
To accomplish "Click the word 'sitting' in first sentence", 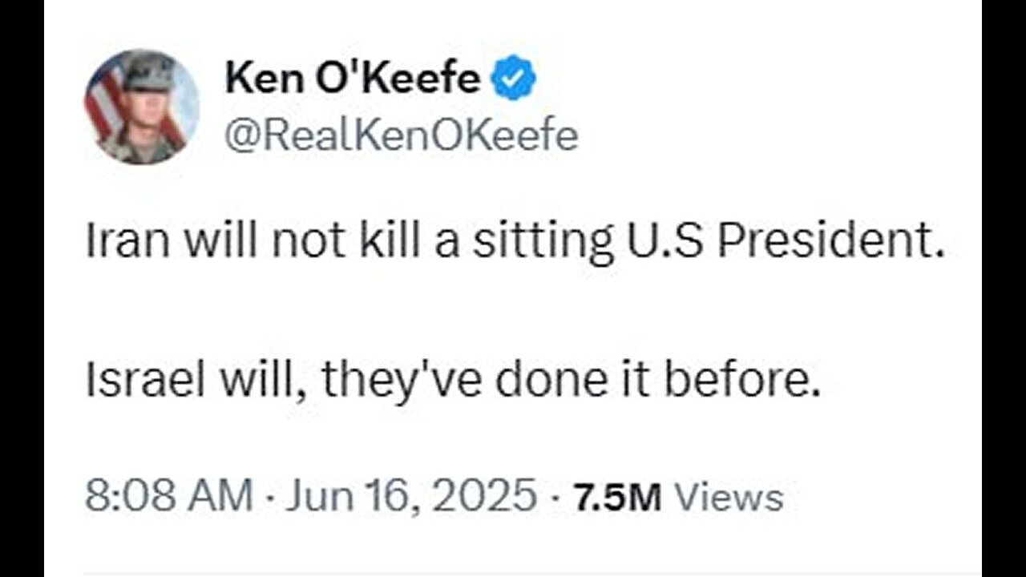I will coord(543,245).
